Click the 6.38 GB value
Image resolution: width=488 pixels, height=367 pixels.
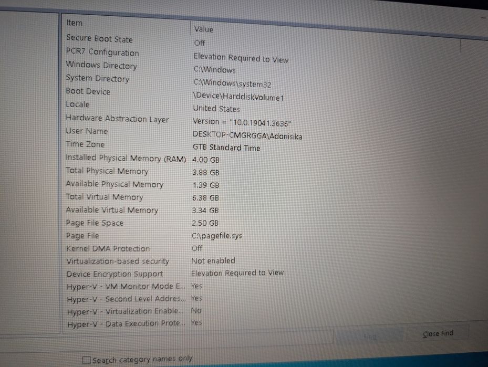[205, 198]
